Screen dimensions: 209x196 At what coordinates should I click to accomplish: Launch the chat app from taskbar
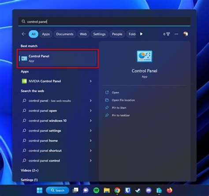pos(86,190)
